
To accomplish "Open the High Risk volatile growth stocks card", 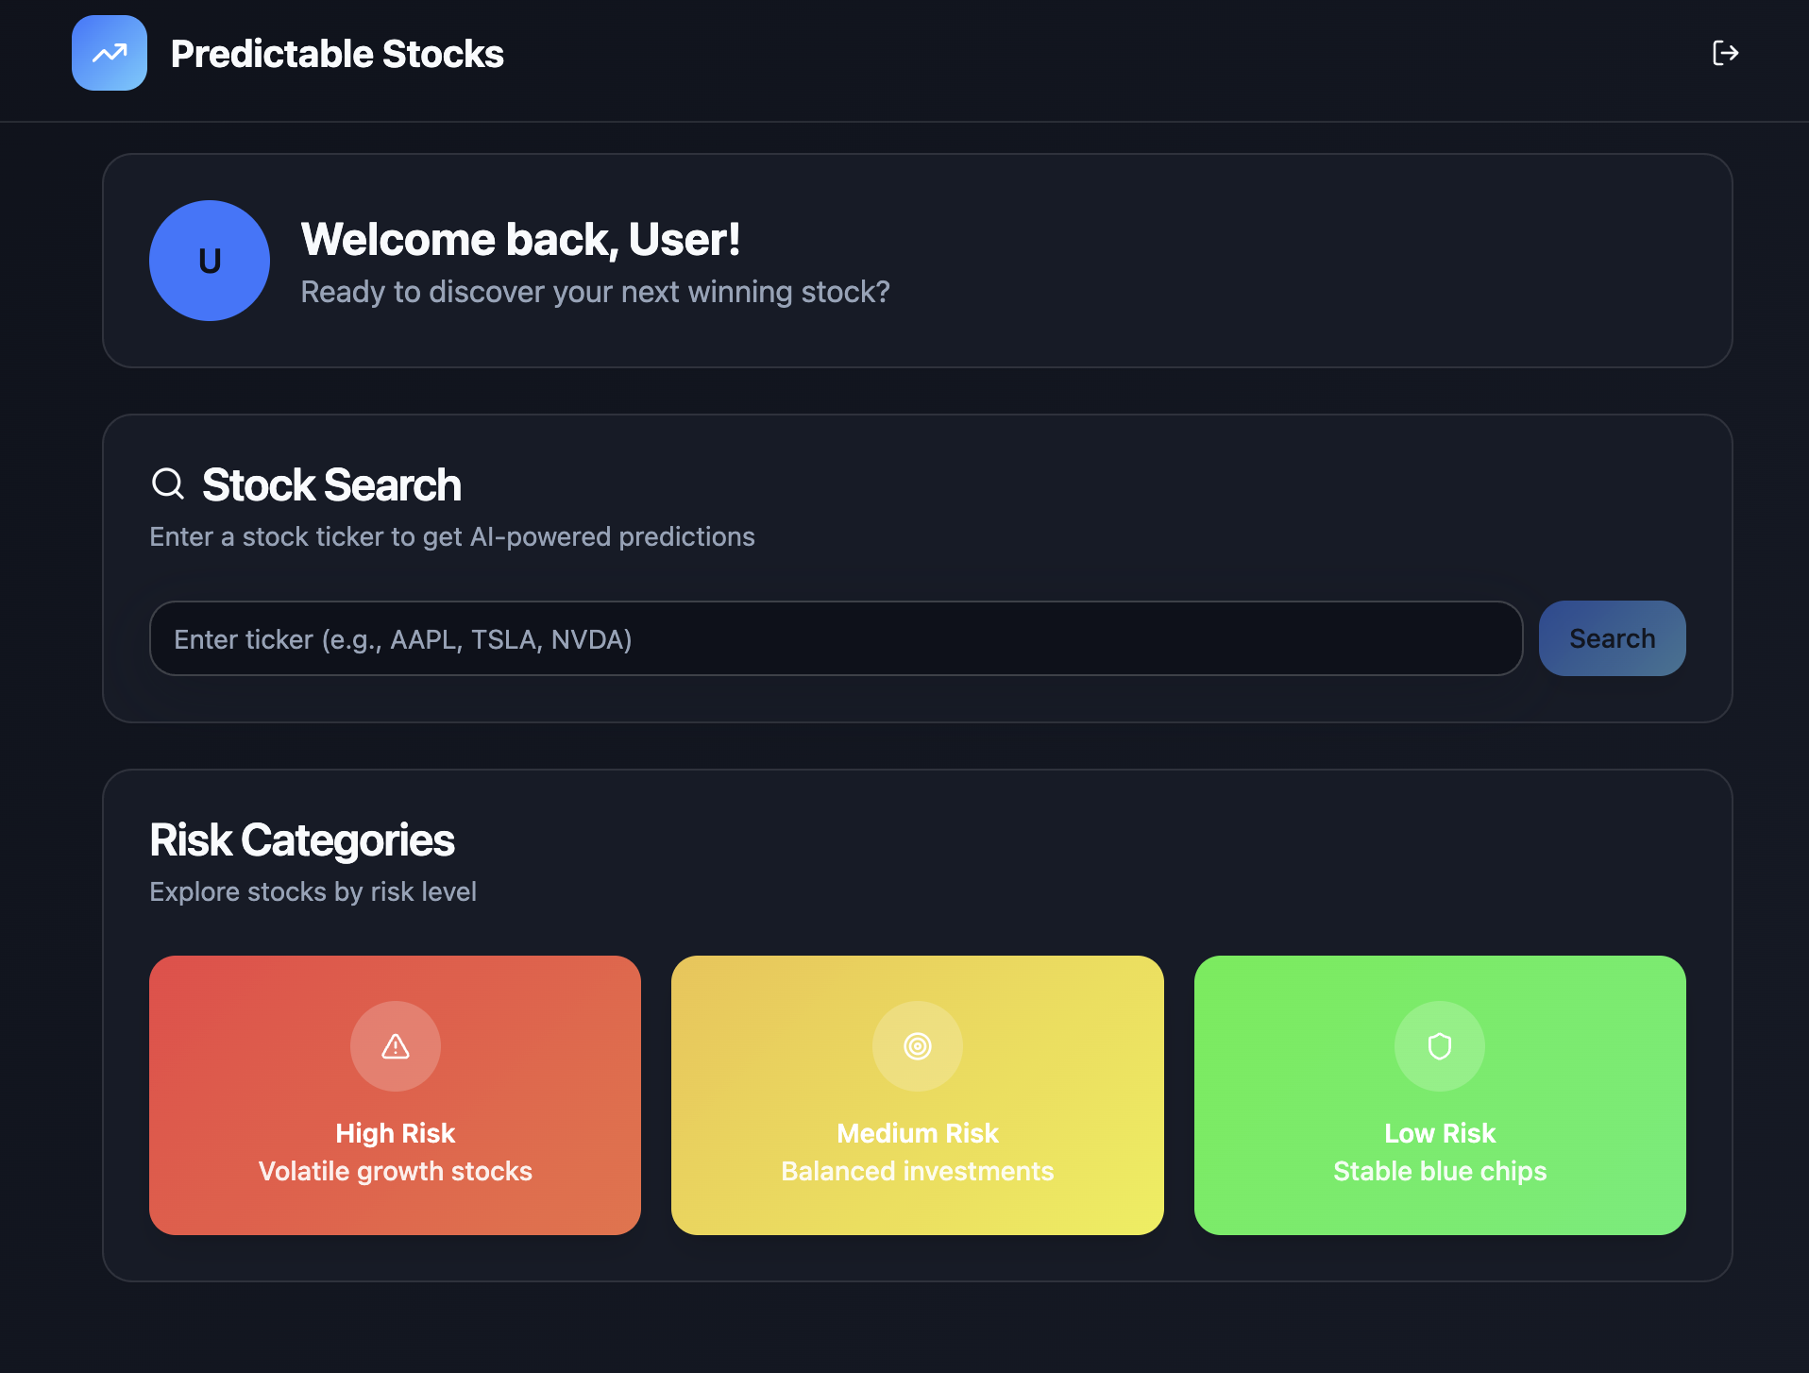I will [x=396, y=1095].
